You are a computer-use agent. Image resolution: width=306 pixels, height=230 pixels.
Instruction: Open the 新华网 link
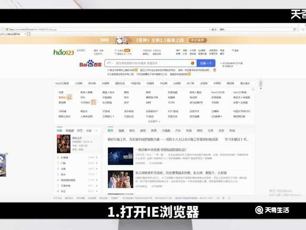point(92,83)
